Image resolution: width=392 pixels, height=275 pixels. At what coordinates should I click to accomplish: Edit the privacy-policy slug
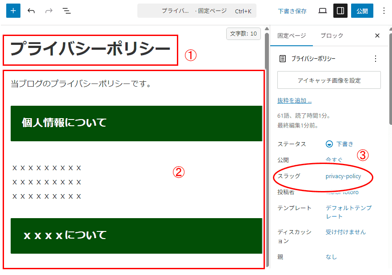343,176
